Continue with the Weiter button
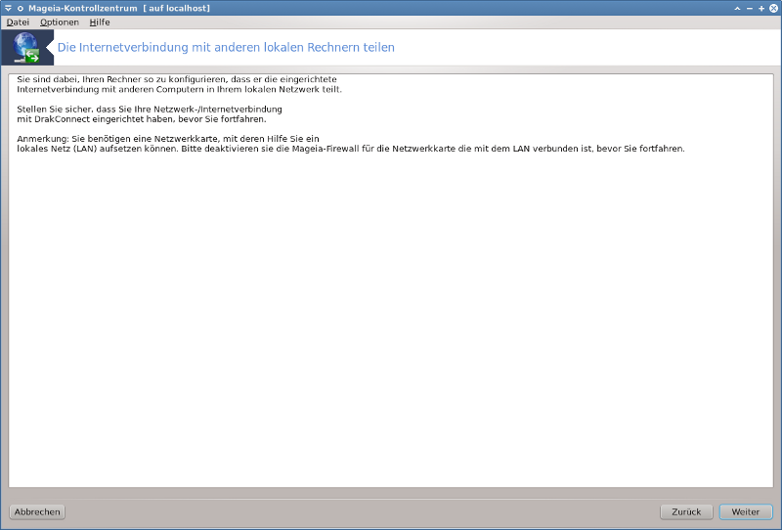Viewport: 782px width, 530px height. coord(746,511)
